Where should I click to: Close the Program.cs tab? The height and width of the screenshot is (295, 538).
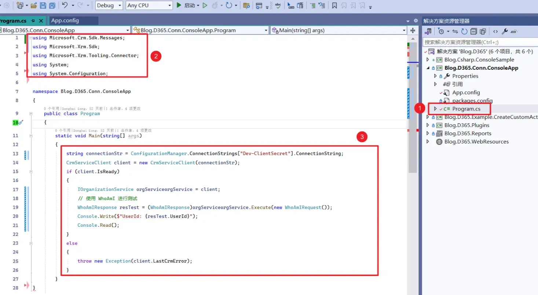point(41,21)
